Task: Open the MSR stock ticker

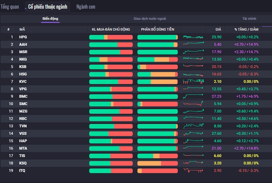Action: 23,52
